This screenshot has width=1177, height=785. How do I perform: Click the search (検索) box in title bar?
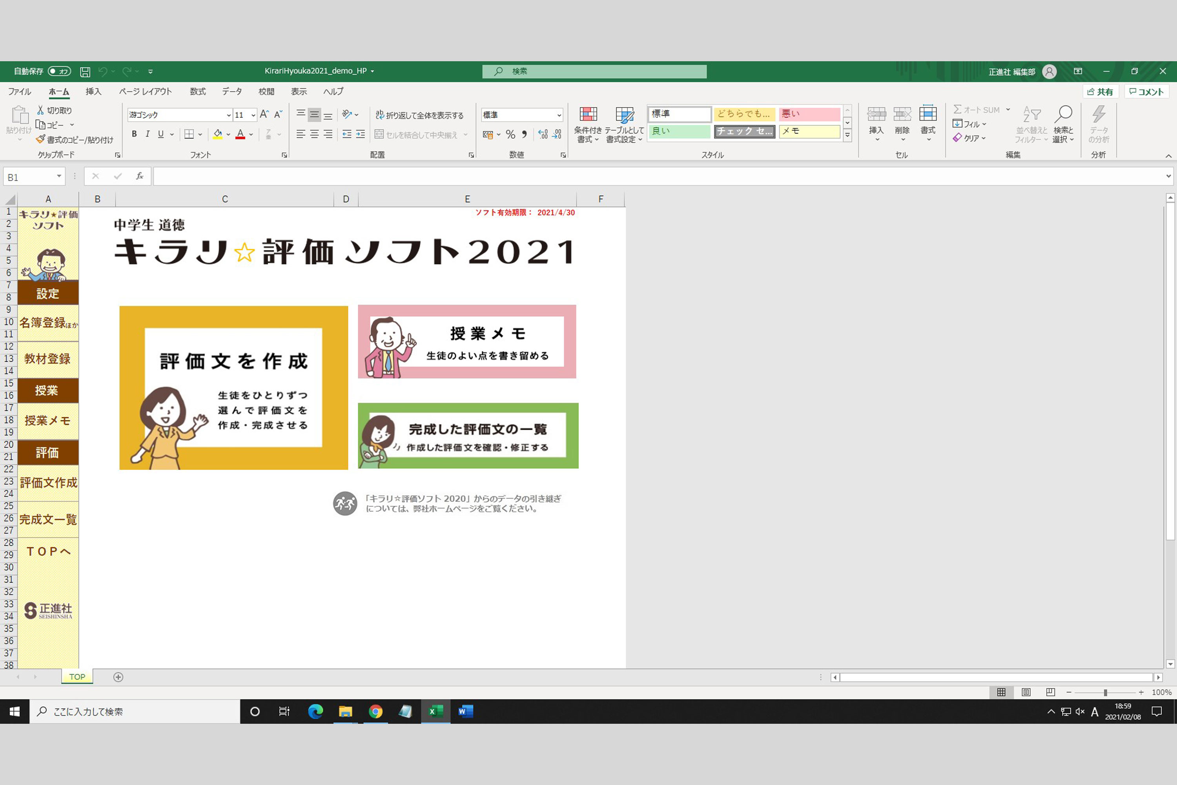(594, 71)
